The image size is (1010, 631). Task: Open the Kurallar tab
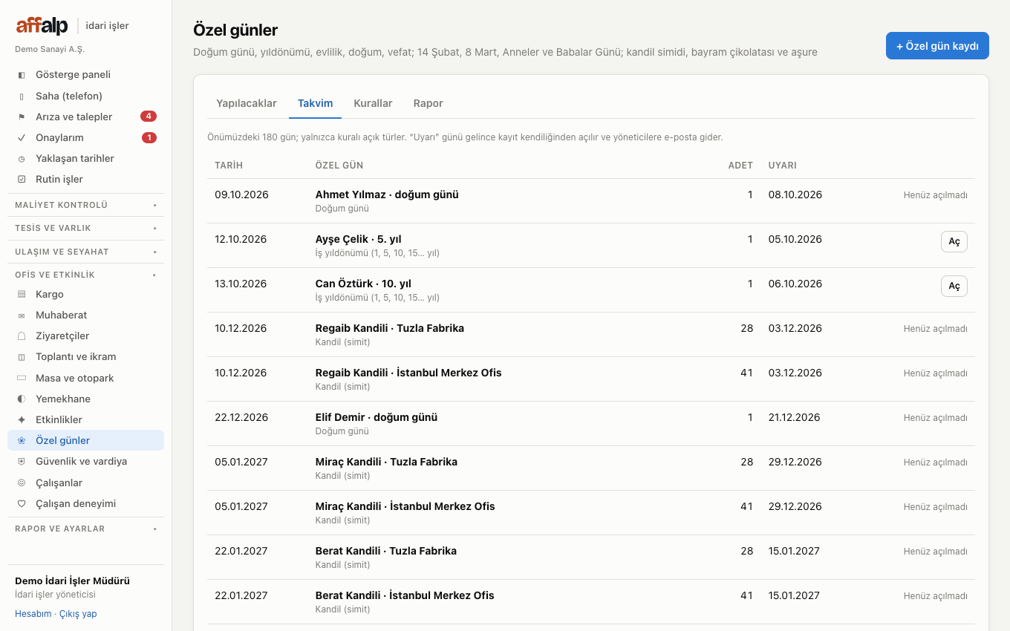click(373, 103)
